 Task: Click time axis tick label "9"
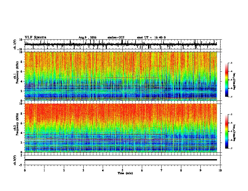click(200, 170)
